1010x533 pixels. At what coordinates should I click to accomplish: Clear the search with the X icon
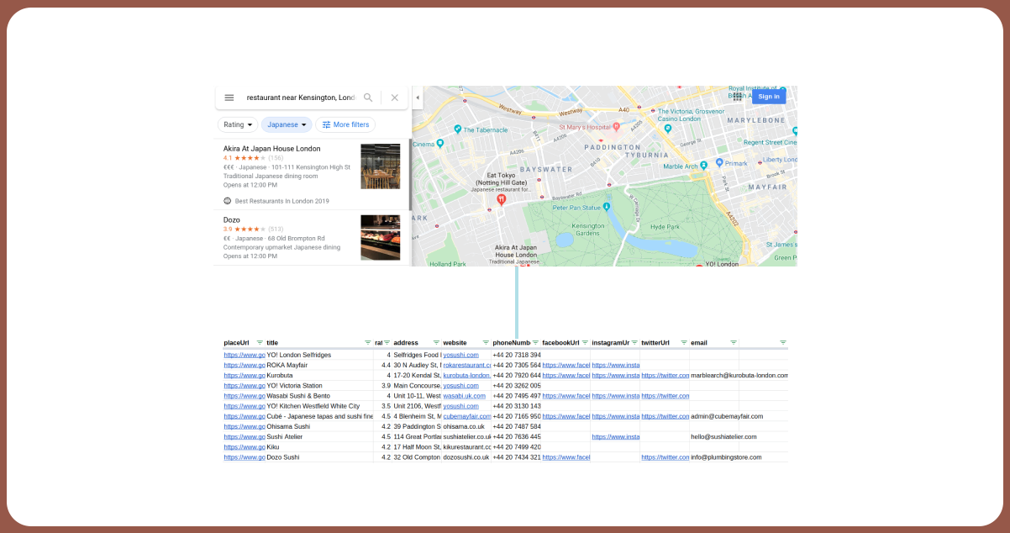click(x=394, y=98)
